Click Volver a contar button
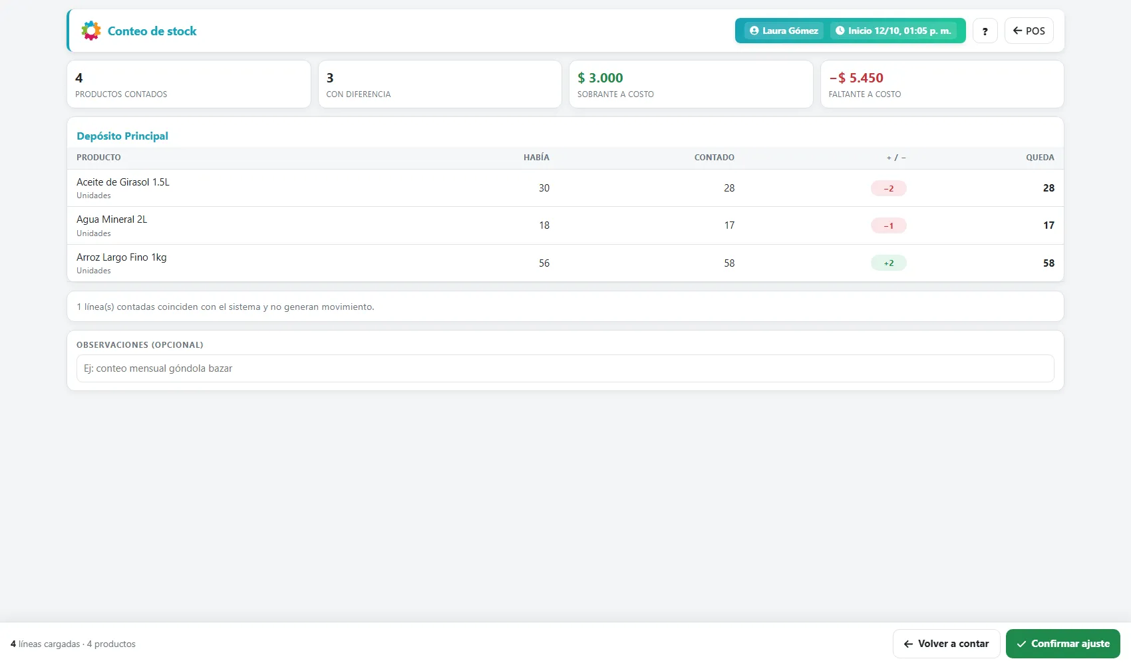Viewport: 1131px width, 665px height. tap(946, 644)
